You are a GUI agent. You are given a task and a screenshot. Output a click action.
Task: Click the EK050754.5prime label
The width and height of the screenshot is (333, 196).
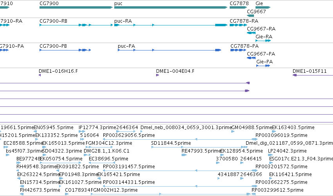61,159
